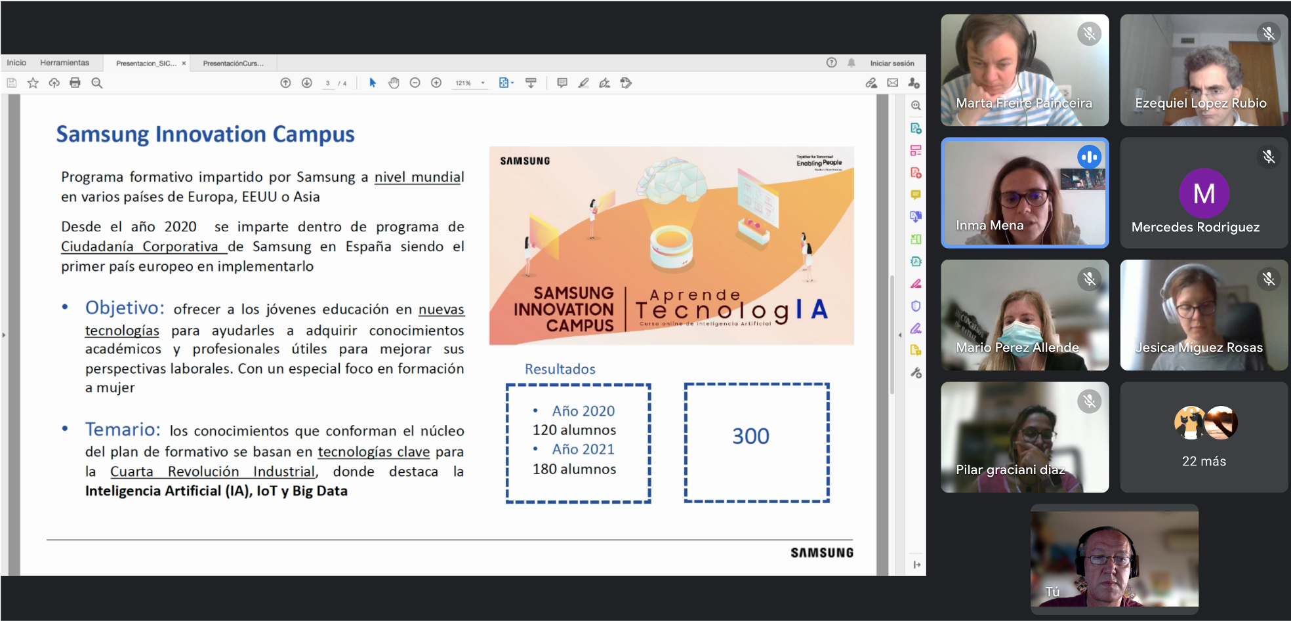Open yellow Comment tool in sidebar
This screenshot has height=621, width=1291.
pyautogui.click(x=916, y=195)
